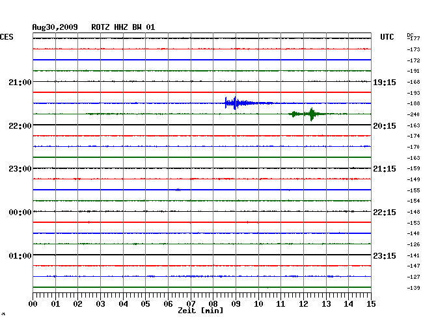Image resolution: width=423 pixels, height=321 pixels.
Task: Click minute 13 on the time axis
Action: (x=326, y=304)
